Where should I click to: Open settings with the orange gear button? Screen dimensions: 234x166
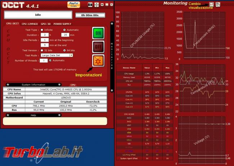(x=98, y=60)
